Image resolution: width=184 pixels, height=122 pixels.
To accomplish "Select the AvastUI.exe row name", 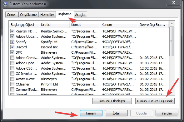I will (25, 79).
